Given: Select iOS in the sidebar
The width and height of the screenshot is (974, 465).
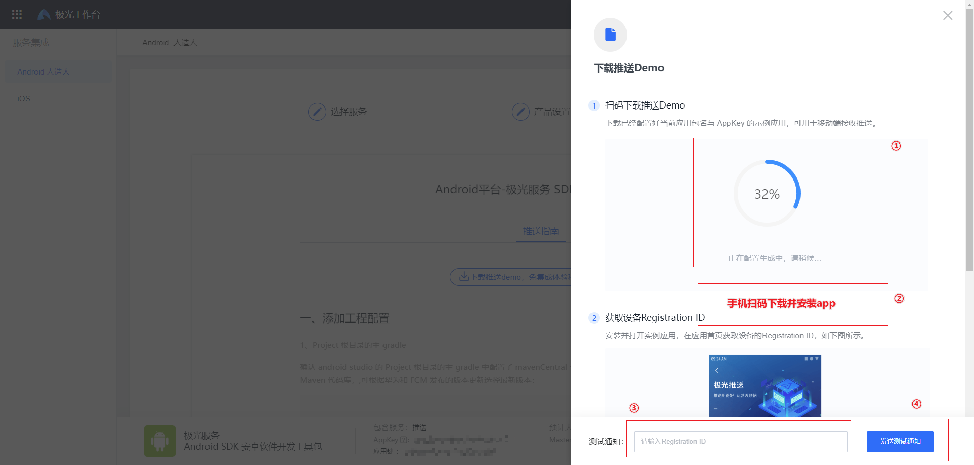Looking at the screenshot, I should point(24,98).
